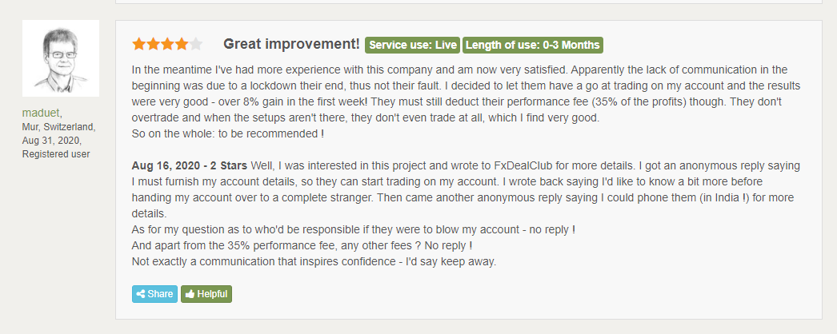Screen dimensions: 837x334
Task: Click the 'Length of use: 0-3 Months' badge
Action: pyautogui.click(x=532, y=45)
